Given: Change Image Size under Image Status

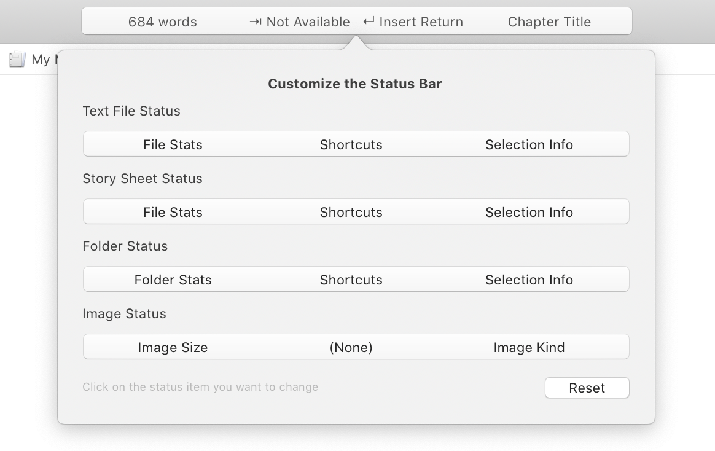Looking at the screenshot, I should coord(173,348).
